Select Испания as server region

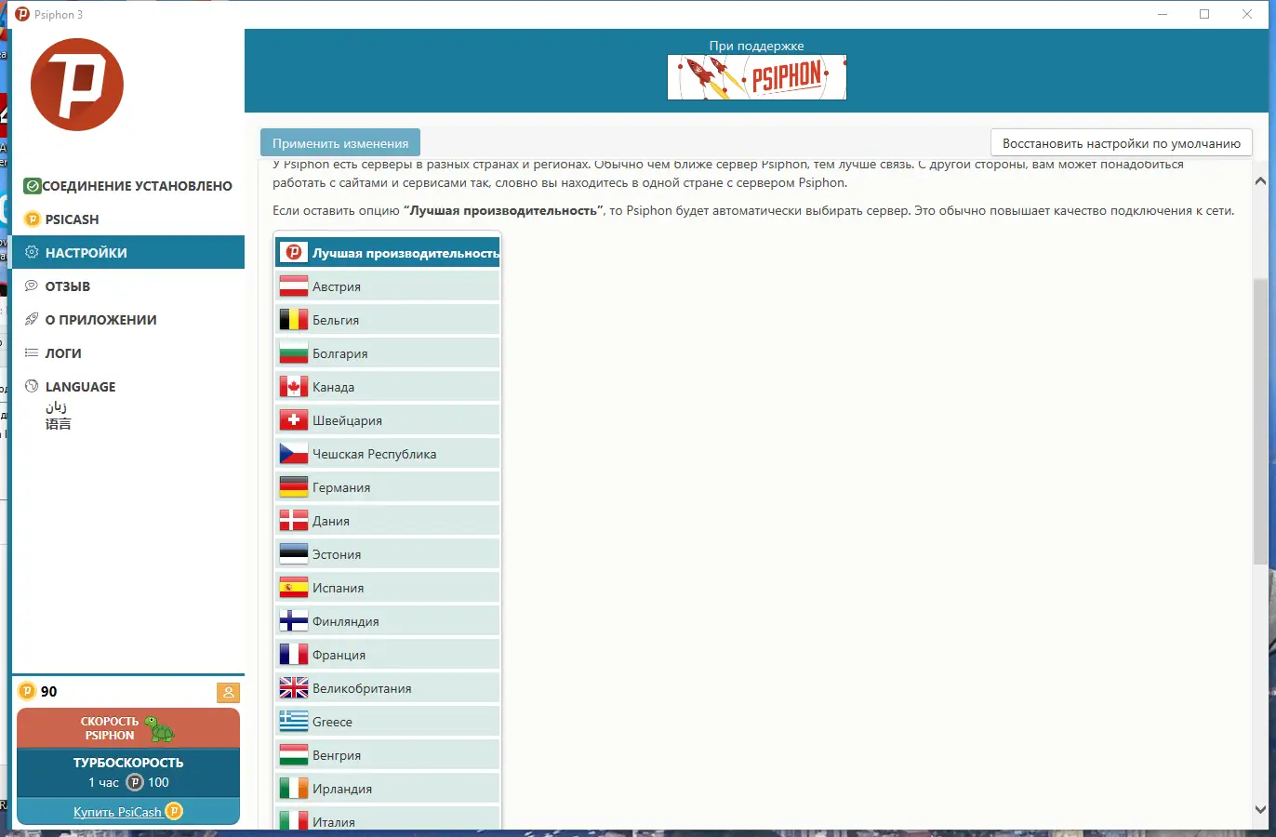point(388,588)
